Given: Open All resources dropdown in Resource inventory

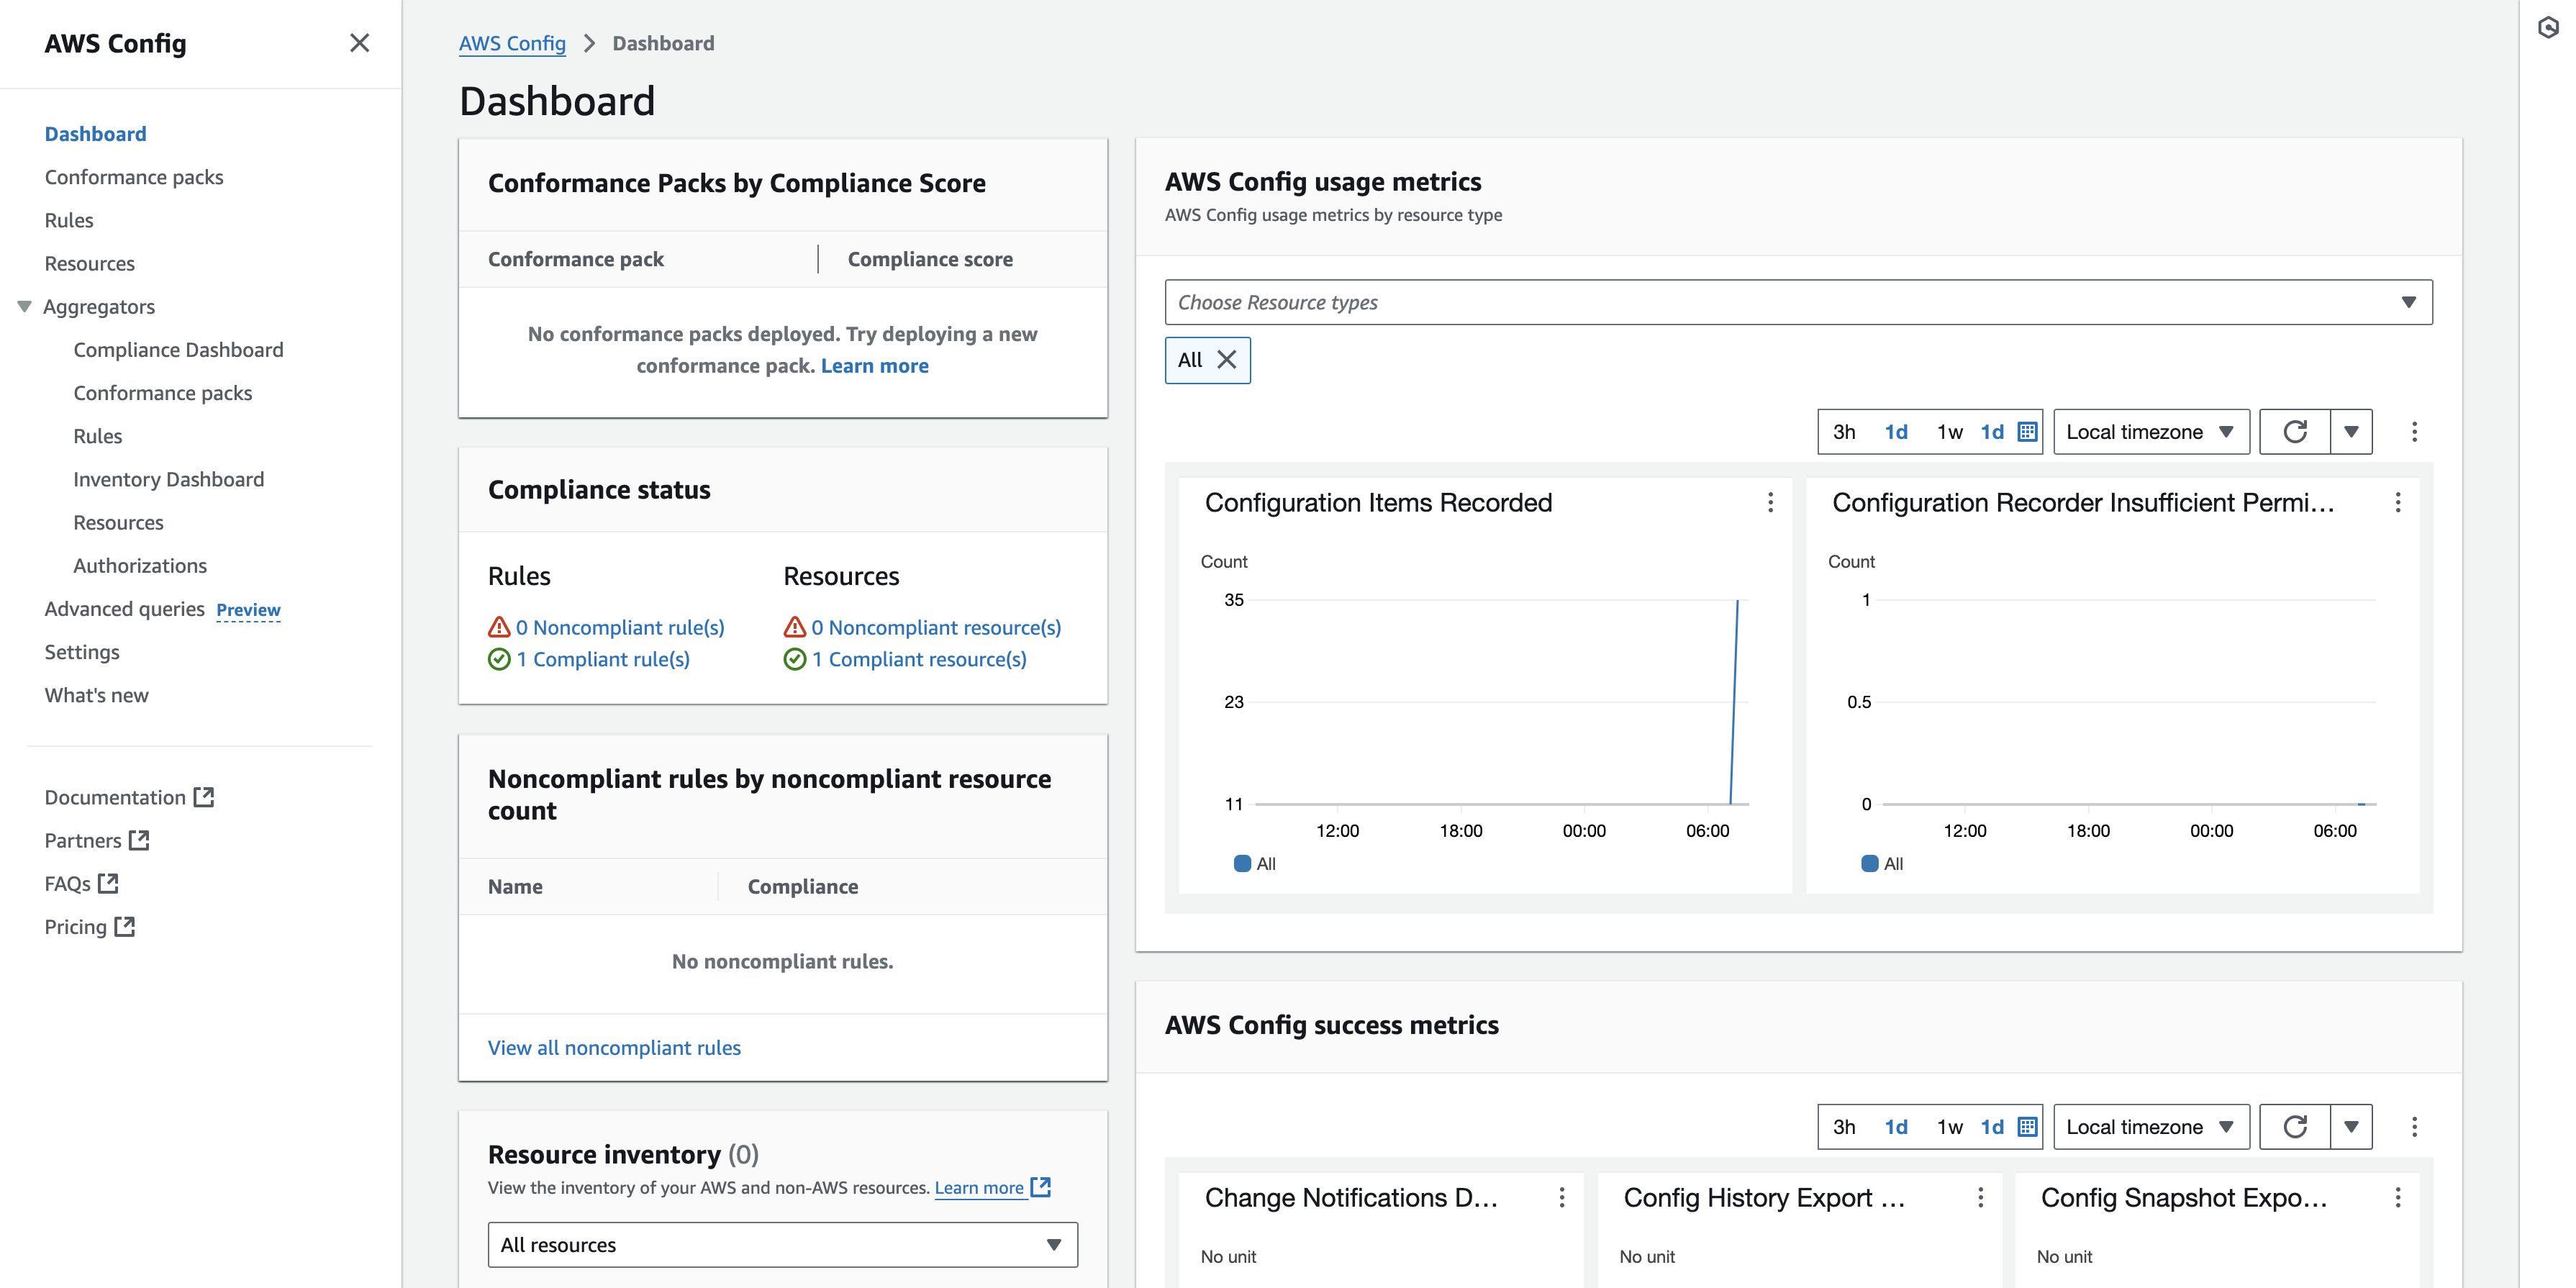Looking at the screenshot, I should point(782,1245).
